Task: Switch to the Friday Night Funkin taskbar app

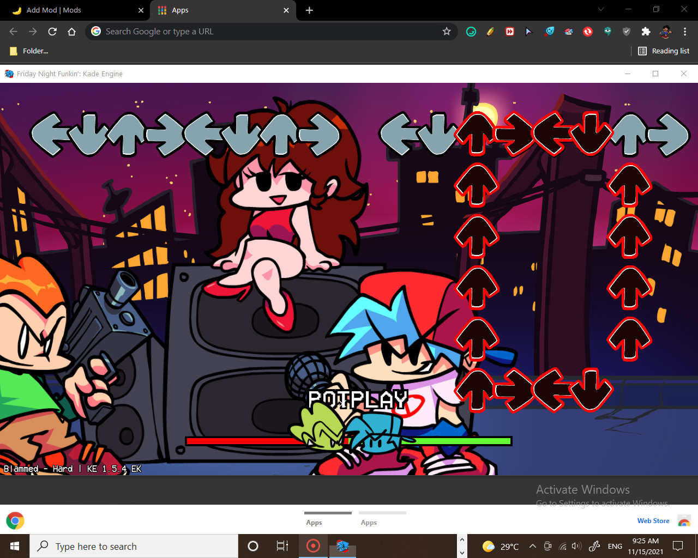Action: click(342, 546)
